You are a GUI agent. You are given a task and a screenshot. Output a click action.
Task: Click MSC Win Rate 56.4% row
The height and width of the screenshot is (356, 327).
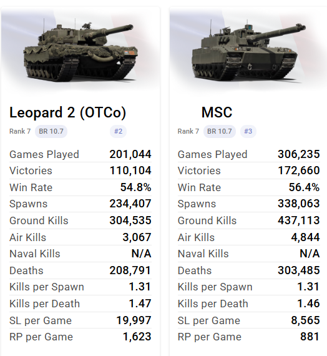pyautogui.click(x=249, y=187)
